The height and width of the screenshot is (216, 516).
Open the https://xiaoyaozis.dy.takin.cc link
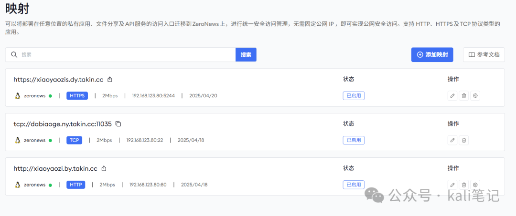click(58, 80)
